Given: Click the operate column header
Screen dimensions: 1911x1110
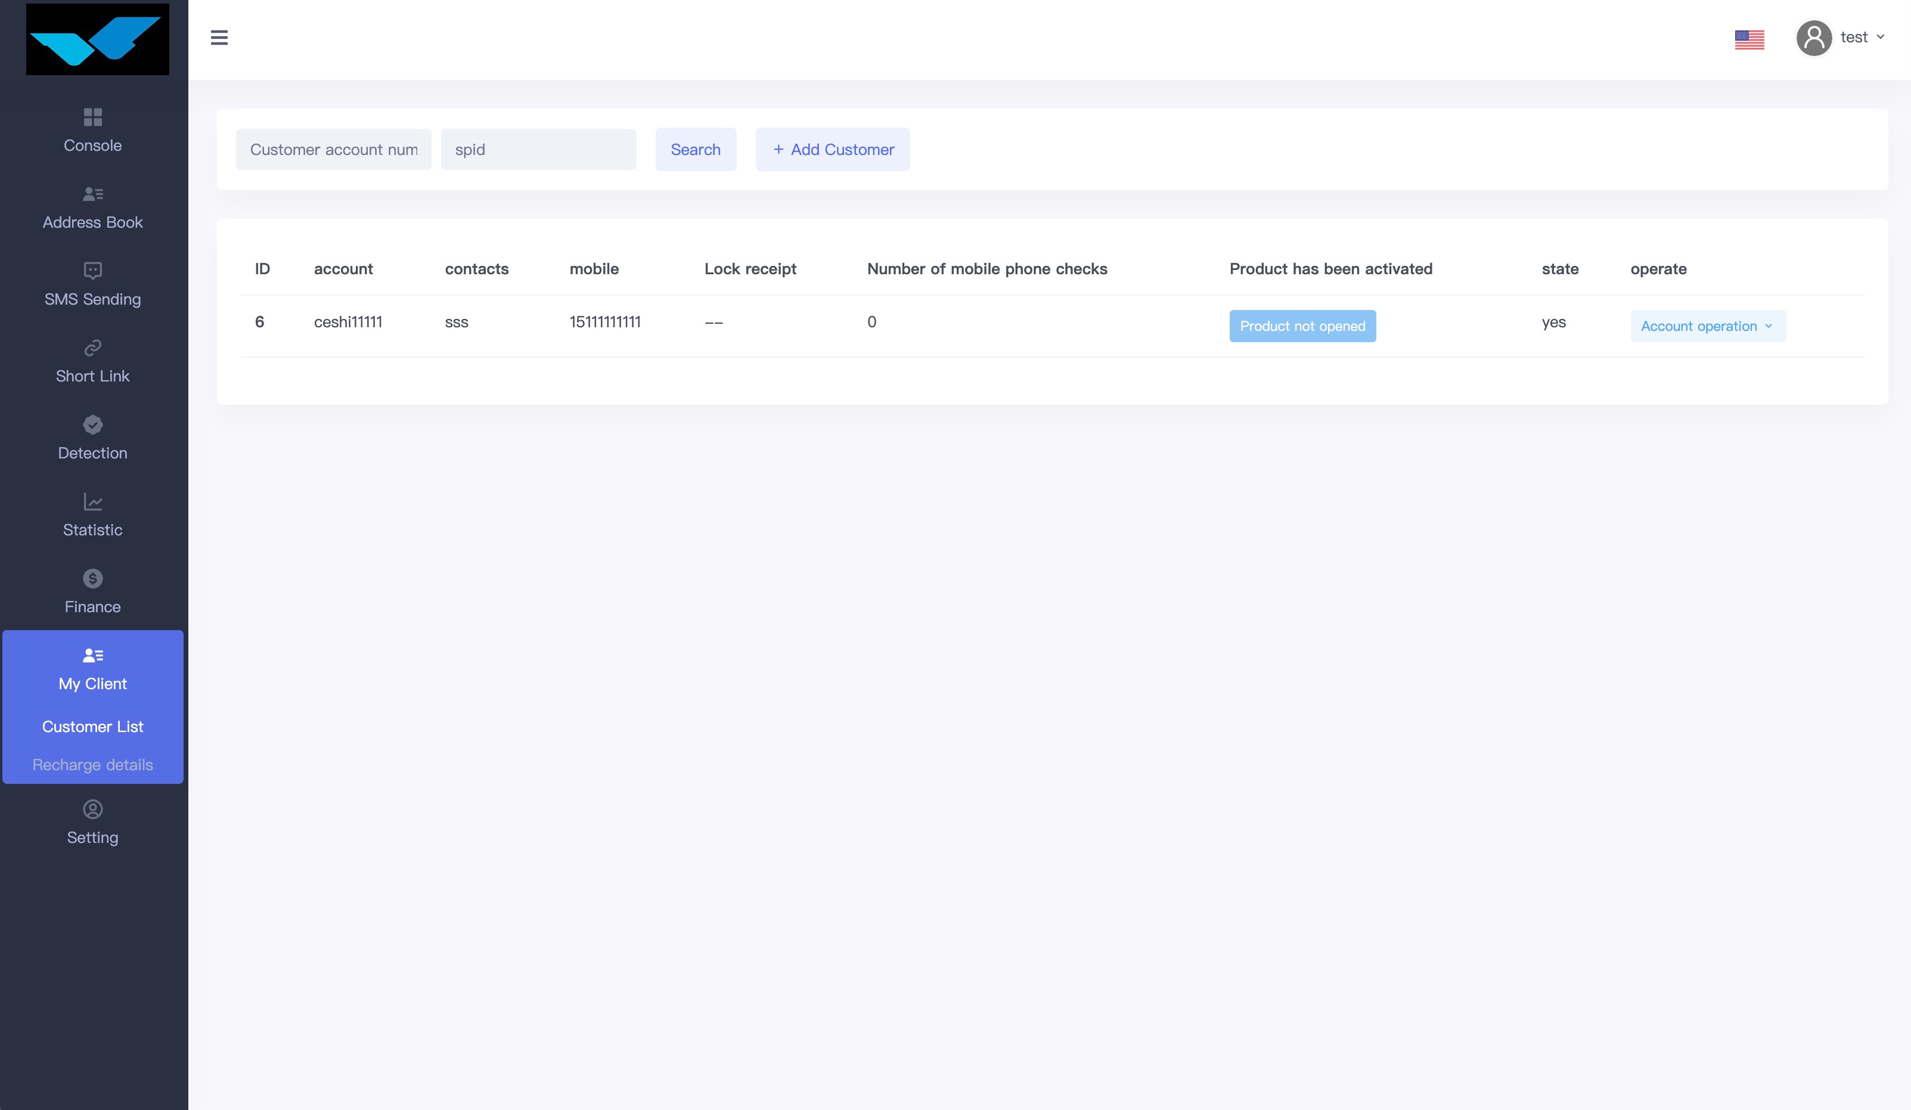Looking at the screenshot, I should tap(1658, 268).
